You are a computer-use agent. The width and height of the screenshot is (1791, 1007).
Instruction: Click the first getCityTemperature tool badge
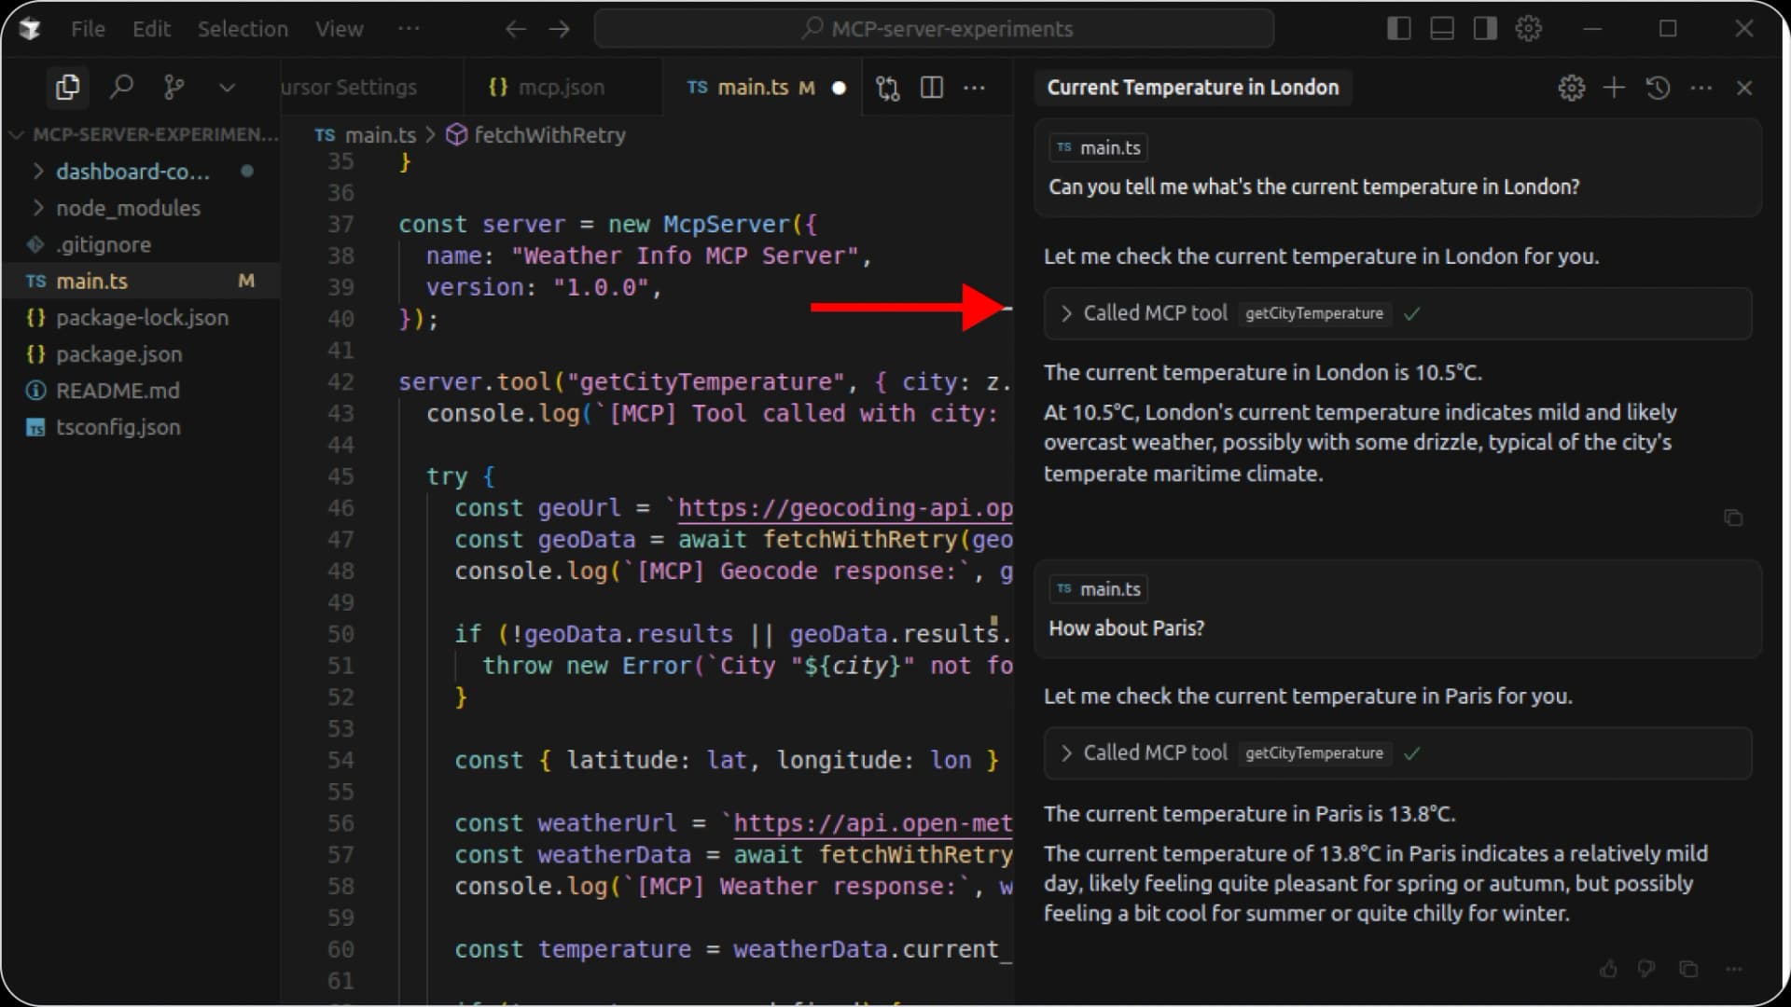[x=1314, y=313]
